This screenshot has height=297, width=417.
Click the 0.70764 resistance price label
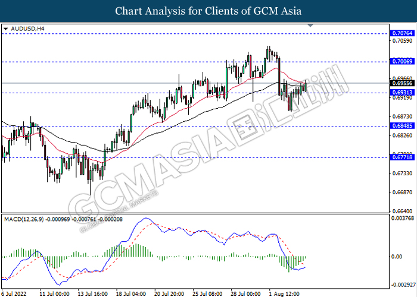402,33
